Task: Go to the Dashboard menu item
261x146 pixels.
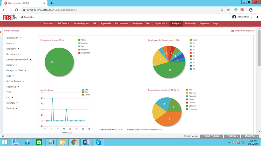Action: [x=48, y=23]
